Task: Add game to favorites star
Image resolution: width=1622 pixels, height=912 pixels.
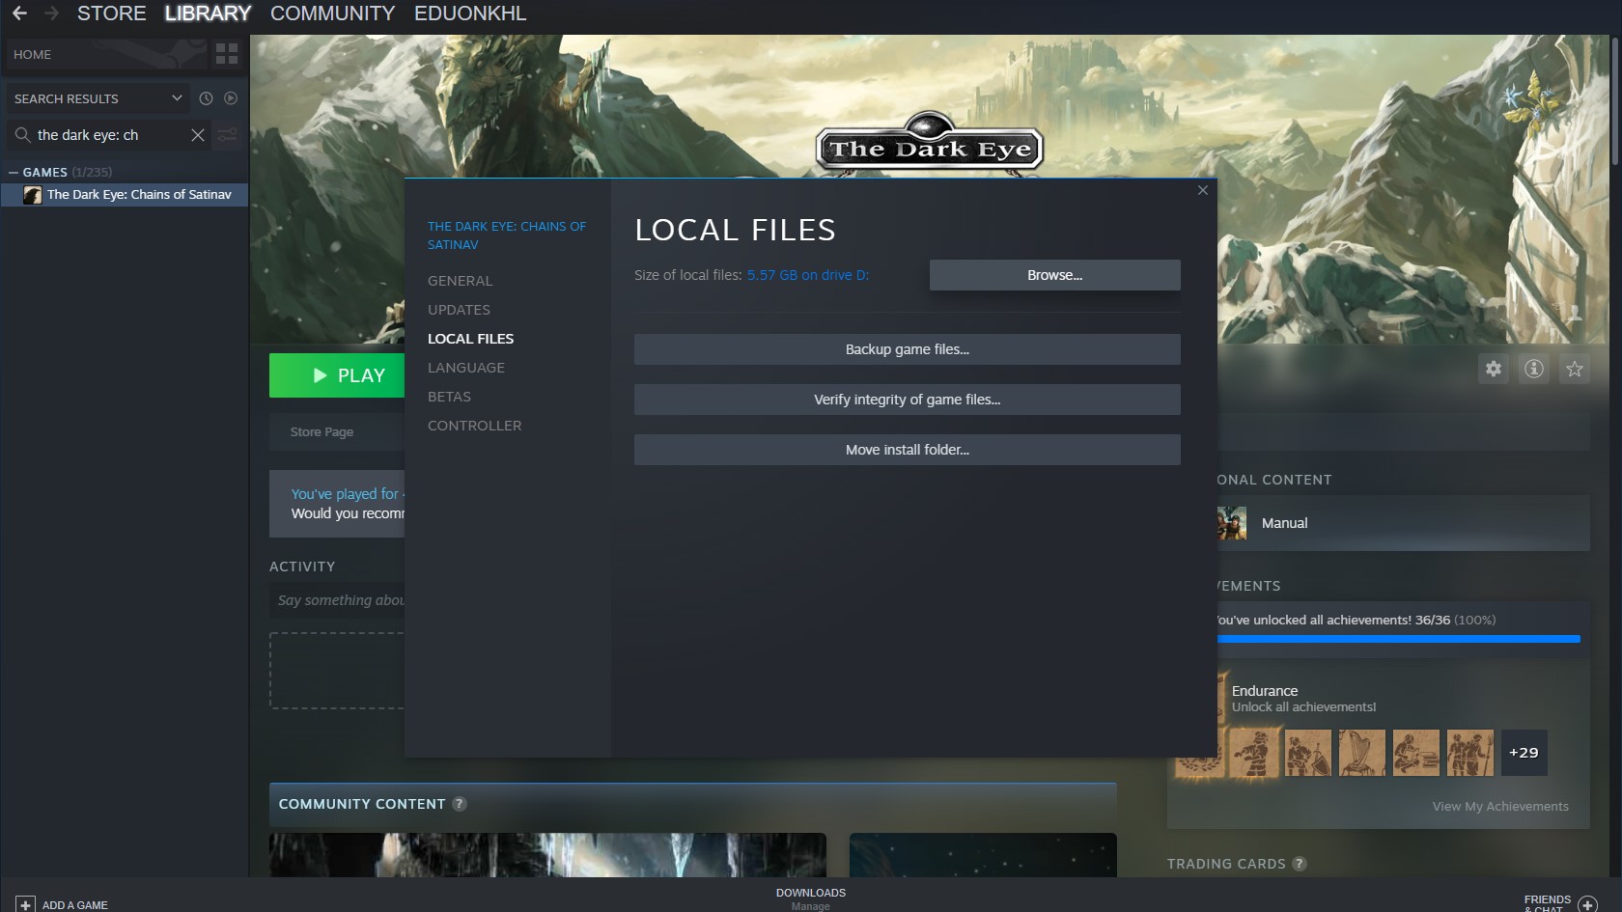Action: [x=1575, y=369]
